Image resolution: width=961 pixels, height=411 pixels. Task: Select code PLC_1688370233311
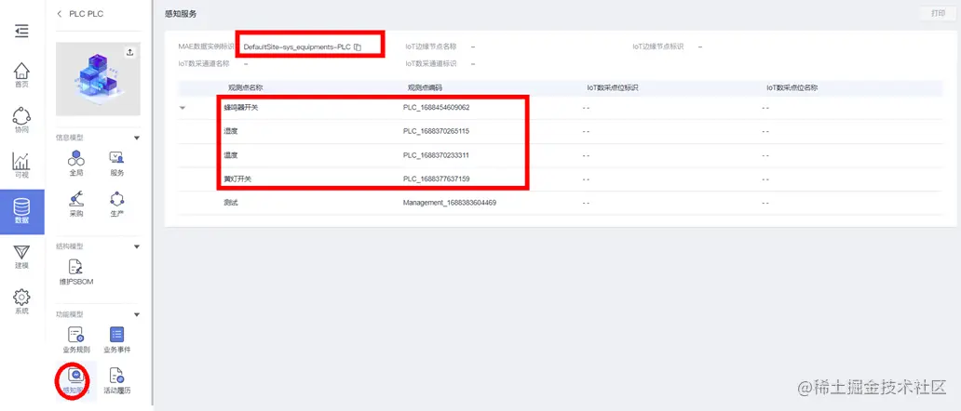click(437, 155)
